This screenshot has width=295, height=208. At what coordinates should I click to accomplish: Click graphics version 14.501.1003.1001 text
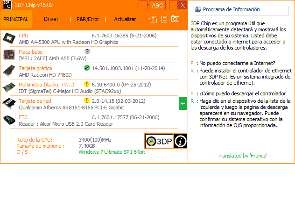click(x=128, y=68)
